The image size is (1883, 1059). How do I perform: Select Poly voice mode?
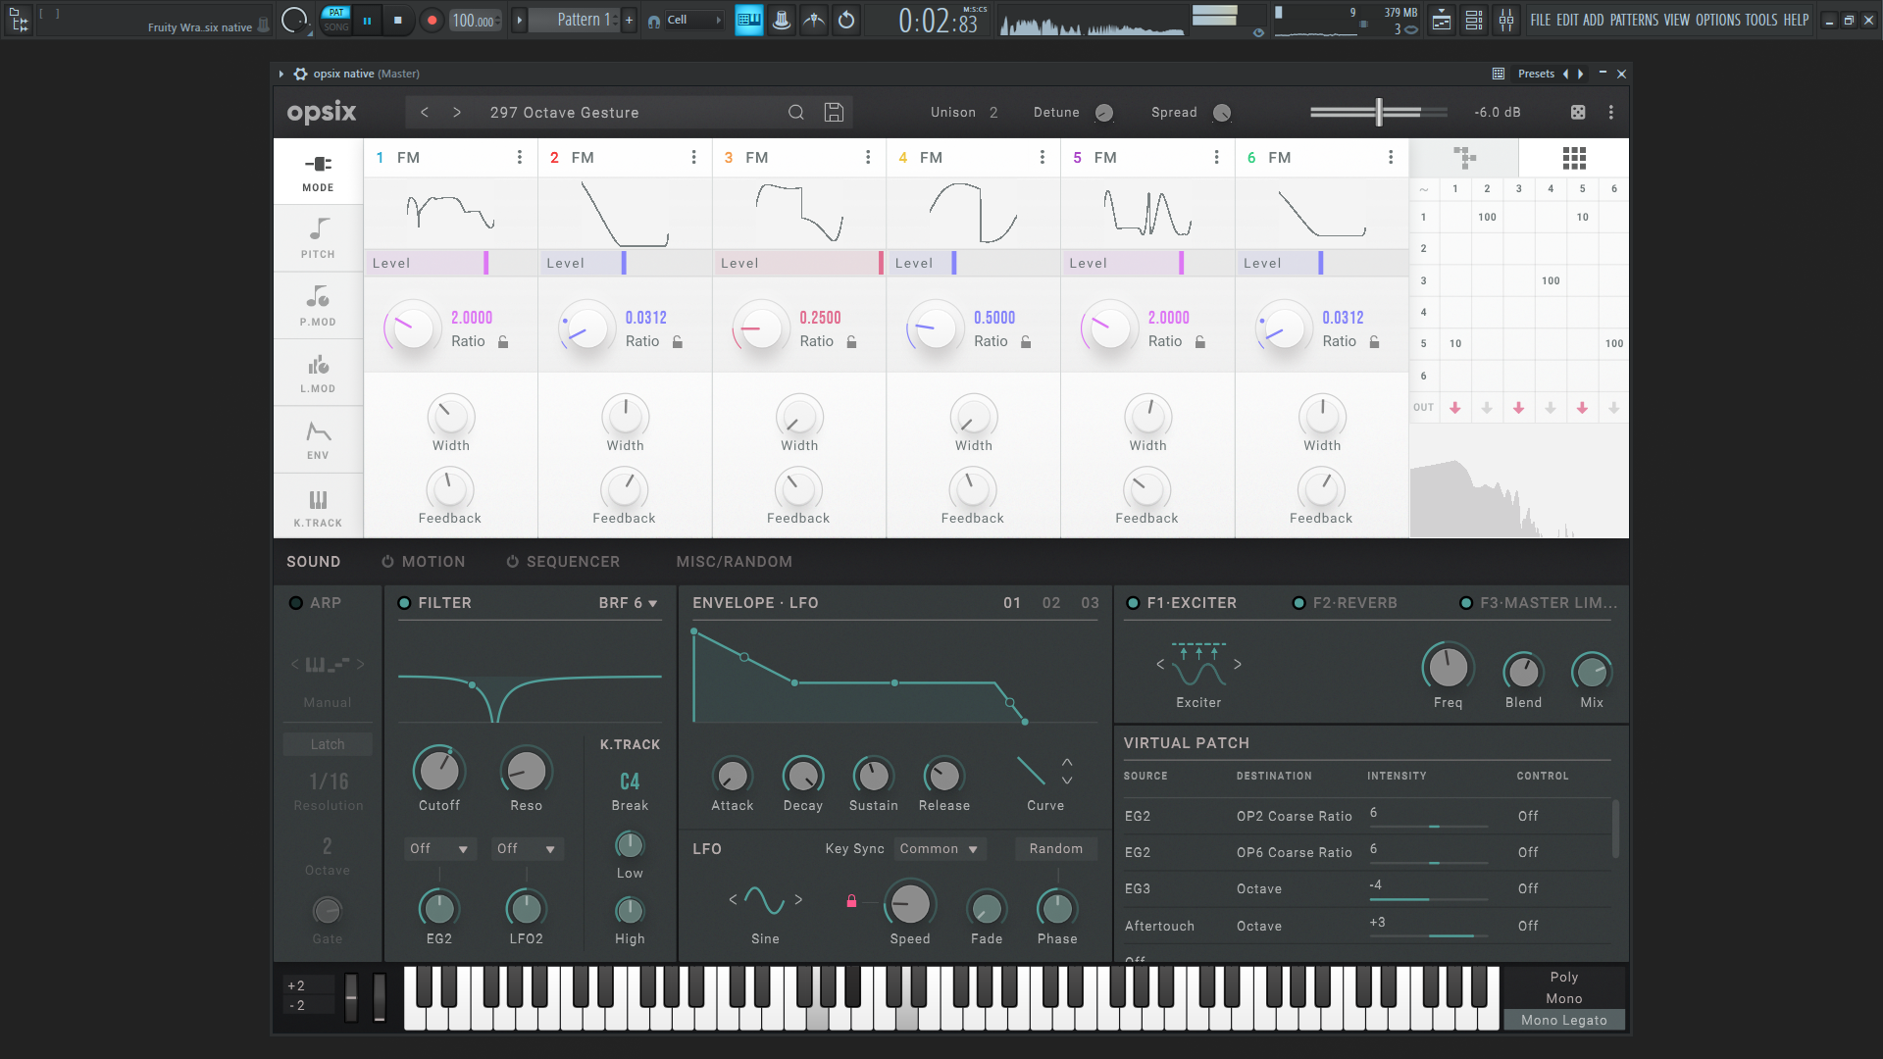coord(1563,978)
